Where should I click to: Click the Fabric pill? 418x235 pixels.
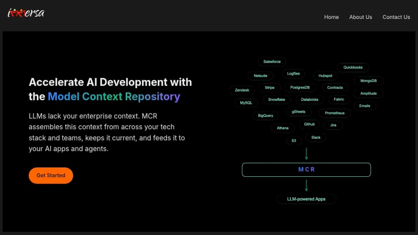coord(339,99)
